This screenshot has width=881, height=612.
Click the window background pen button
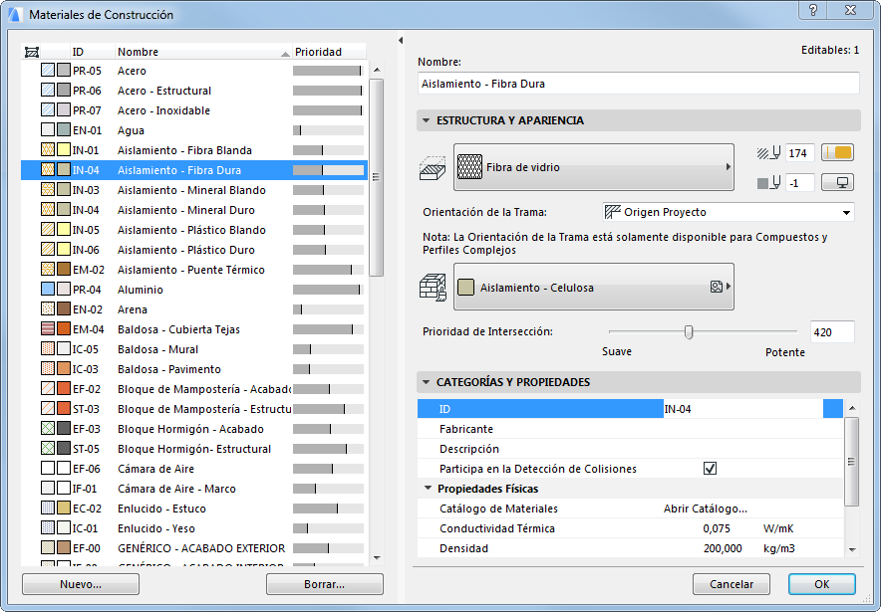[x=838, y=182]
